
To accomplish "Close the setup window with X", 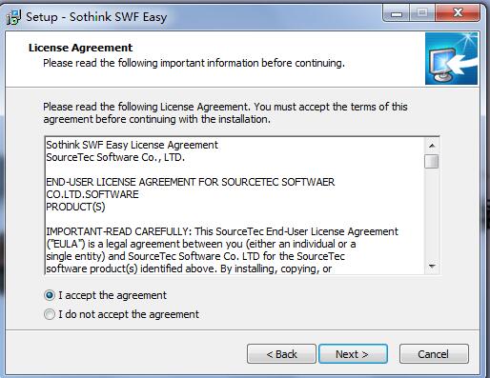I will coord(458,13).
